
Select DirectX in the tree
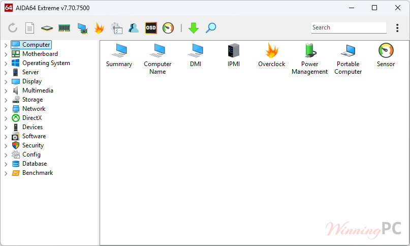26,118
